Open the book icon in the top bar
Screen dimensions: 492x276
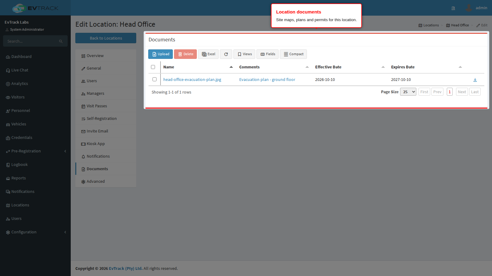[x=453, y=8]
